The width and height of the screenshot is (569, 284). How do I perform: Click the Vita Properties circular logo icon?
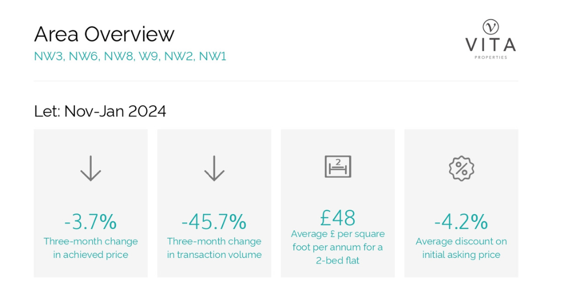[490, 27]
